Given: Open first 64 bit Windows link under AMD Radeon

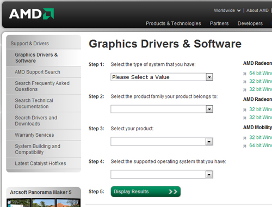Looking at the screenshot, I should (261, 73).
